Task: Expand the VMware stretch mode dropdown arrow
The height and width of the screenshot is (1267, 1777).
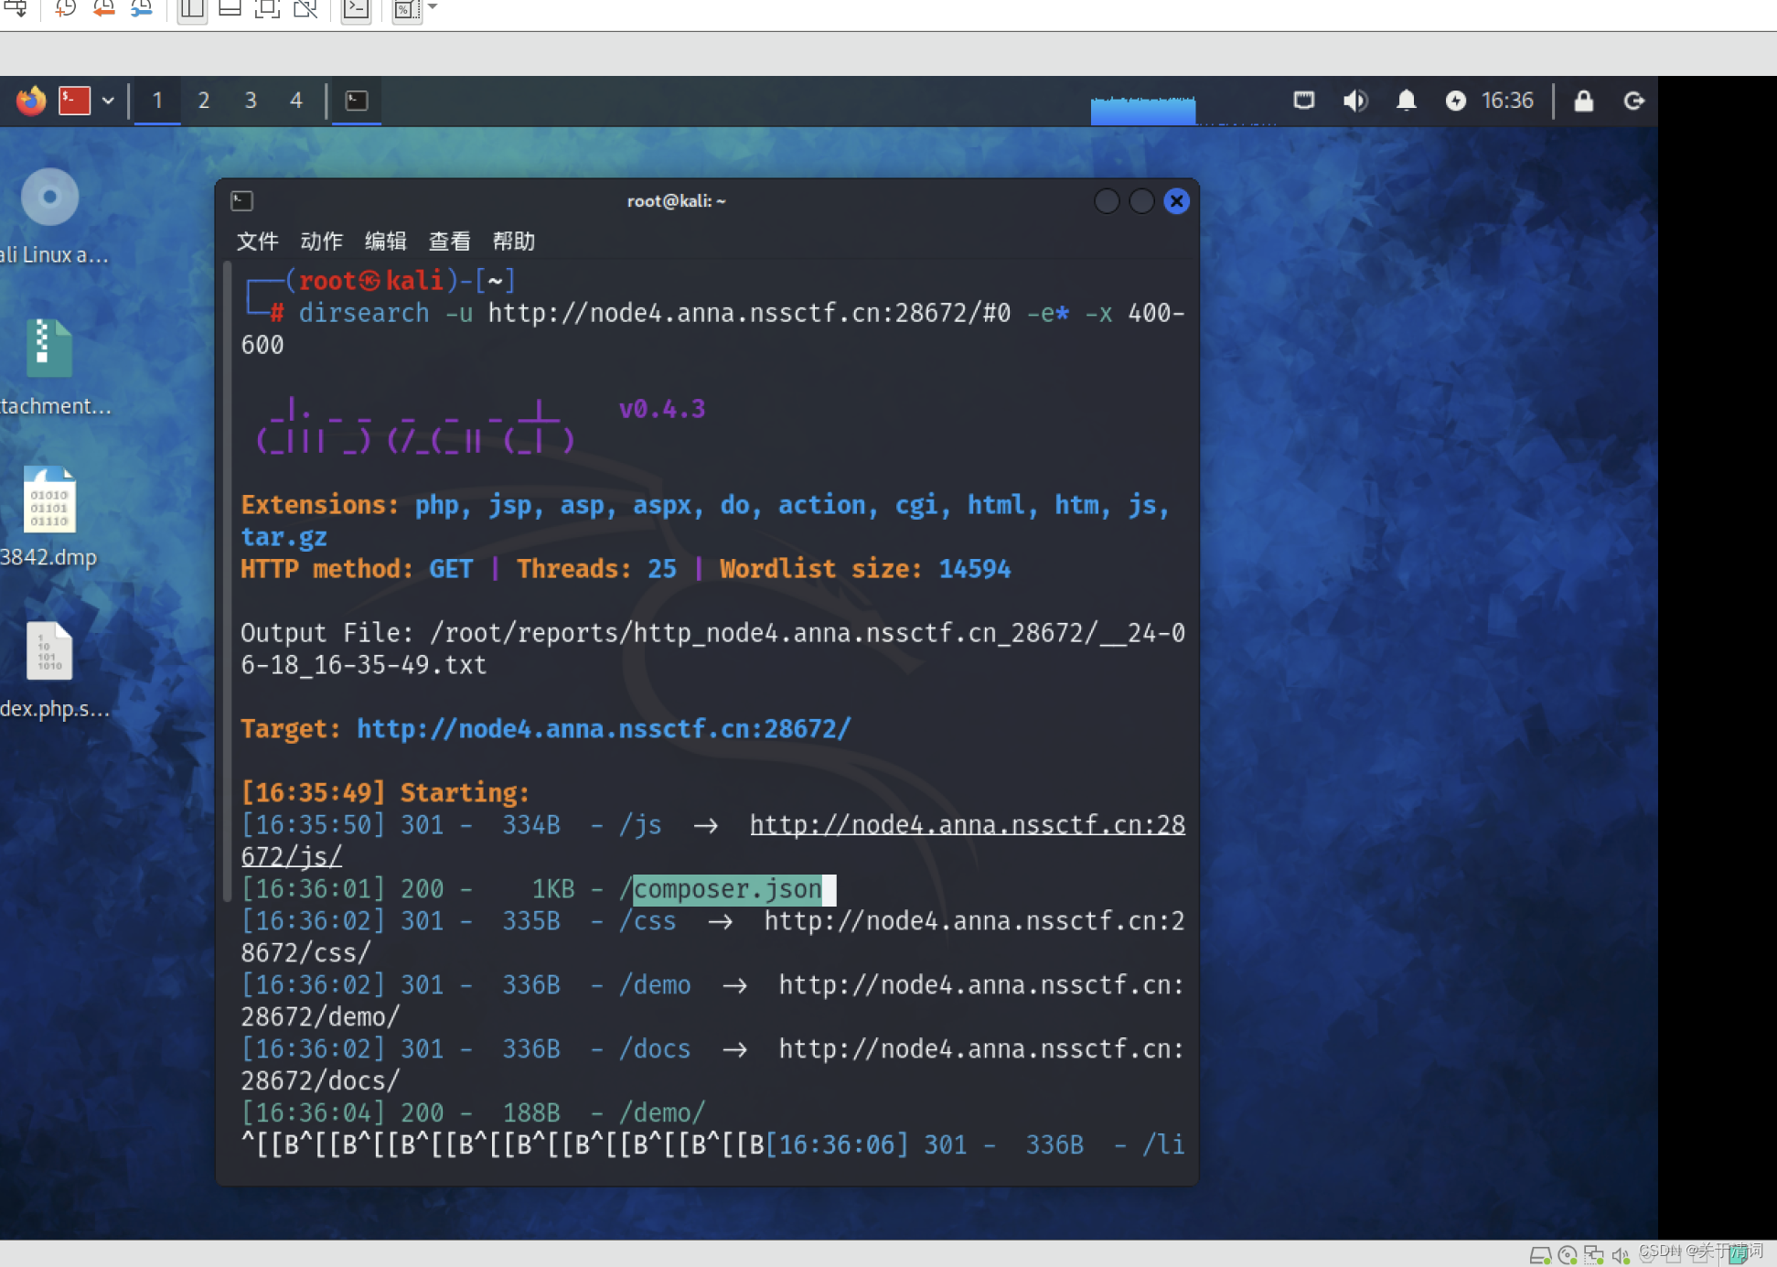Action: point(434,7)
